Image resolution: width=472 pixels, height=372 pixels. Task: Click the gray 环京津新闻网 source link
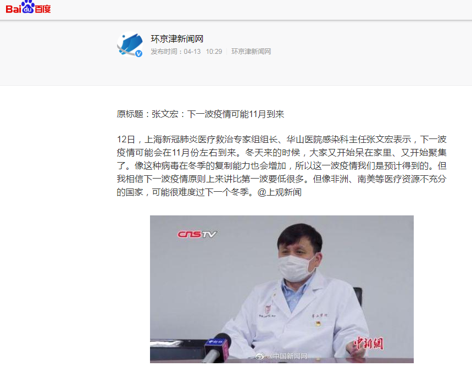pos(251,52)
